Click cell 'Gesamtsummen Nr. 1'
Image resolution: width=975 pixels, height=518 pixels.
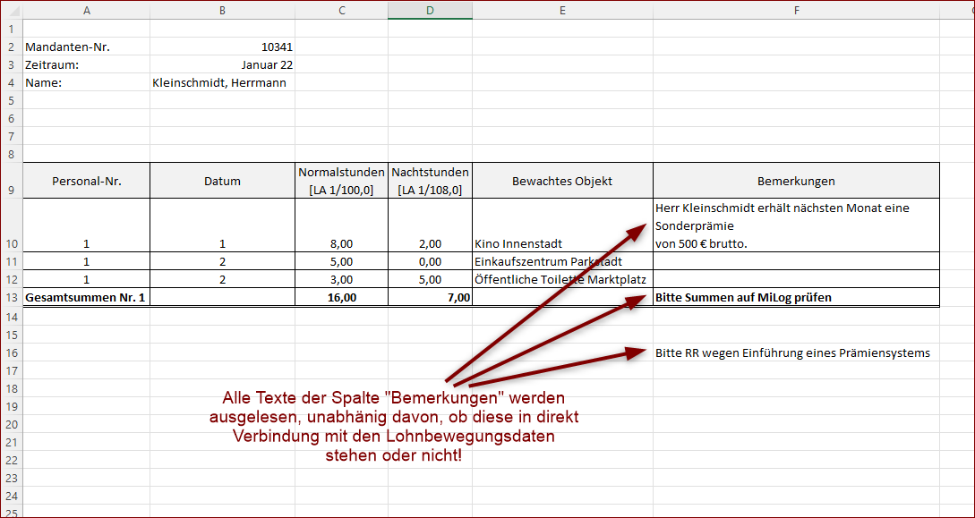point(87,298)
